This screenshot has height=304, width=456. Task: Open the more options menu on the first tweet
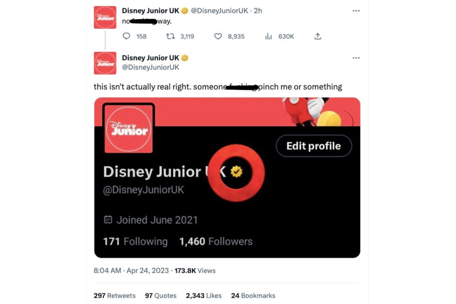pos(356,11)
